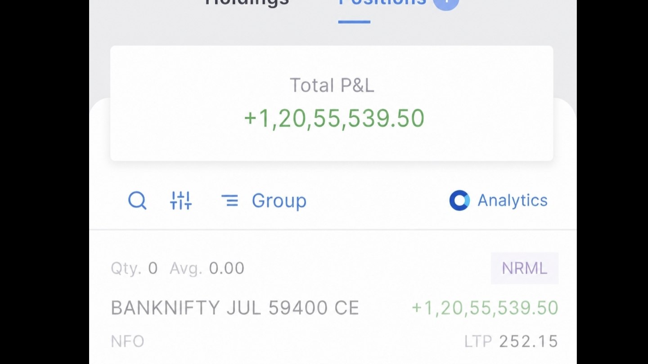Screen dimensions: 648x364
Task: Tap the green amount inside Total P&L card
Action: [334, 119]
